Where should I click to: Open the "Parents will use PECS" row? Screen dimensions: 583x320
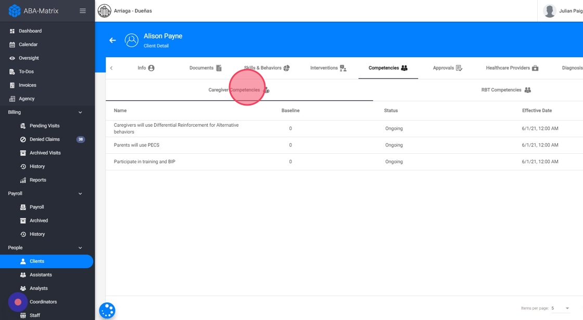pos(344,145)
